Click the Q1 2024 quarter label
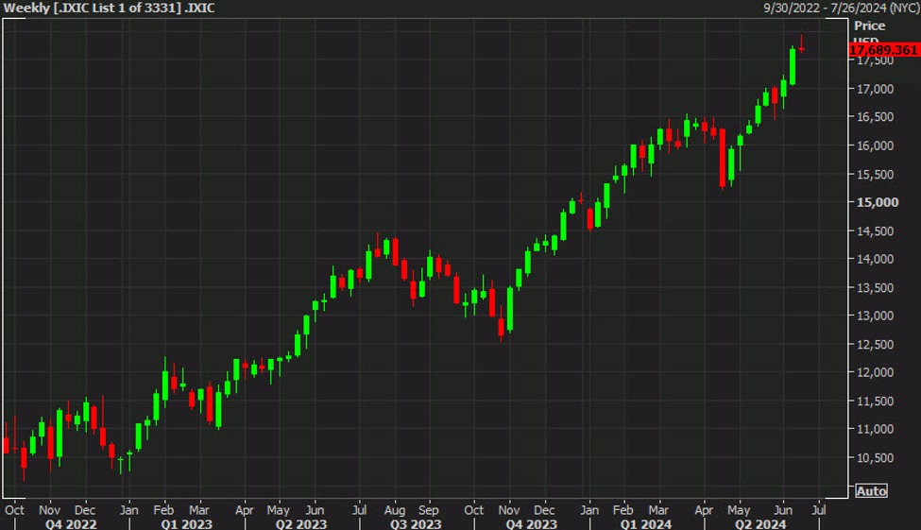Screen dimensions: 921x530 [x=645, y=523]
